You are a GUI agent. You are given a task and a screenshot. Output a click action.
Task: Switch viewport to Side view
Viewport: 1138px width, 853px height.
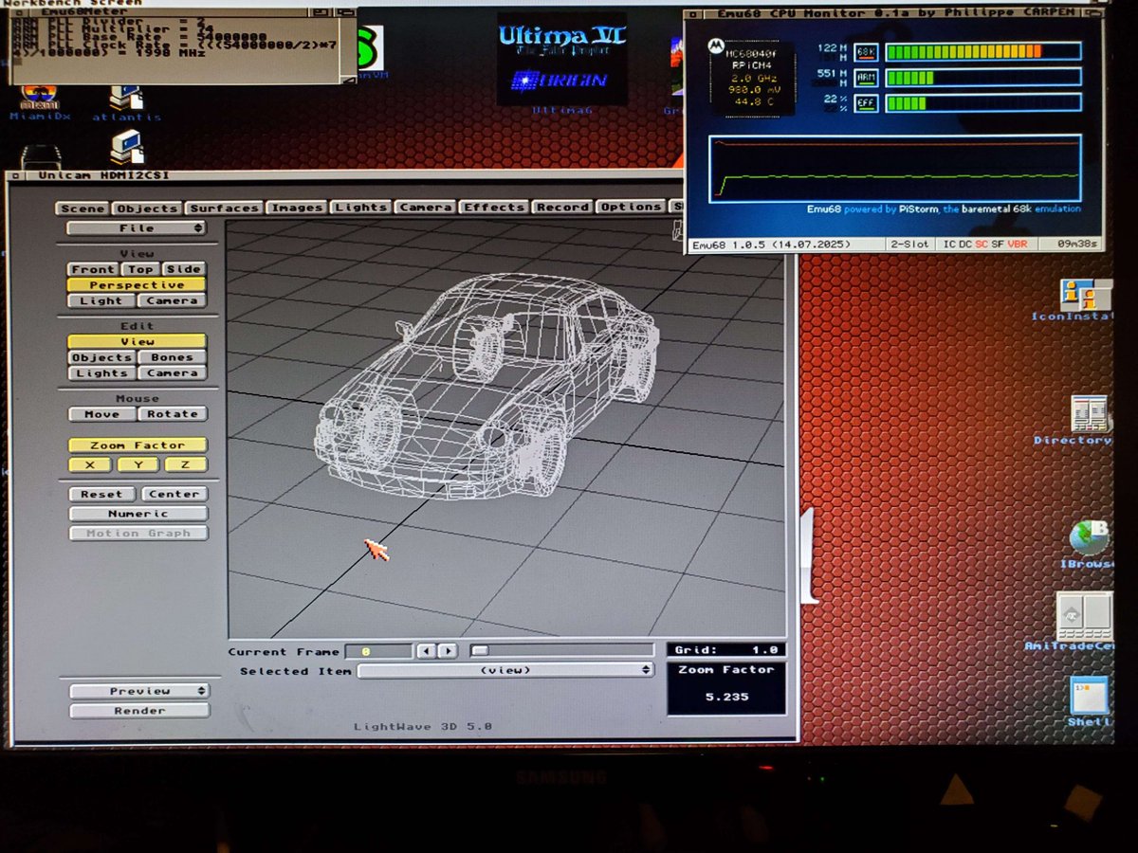pyautogui.click(x=184, y=269)
